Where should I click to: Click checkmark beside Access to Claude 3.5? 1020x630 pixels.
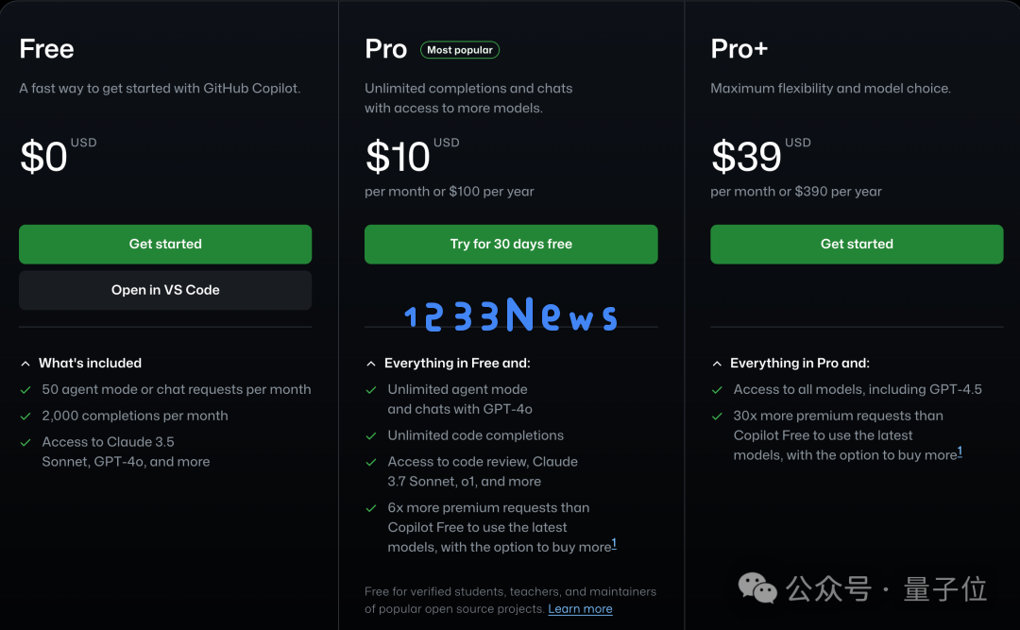tap(25, 443)
